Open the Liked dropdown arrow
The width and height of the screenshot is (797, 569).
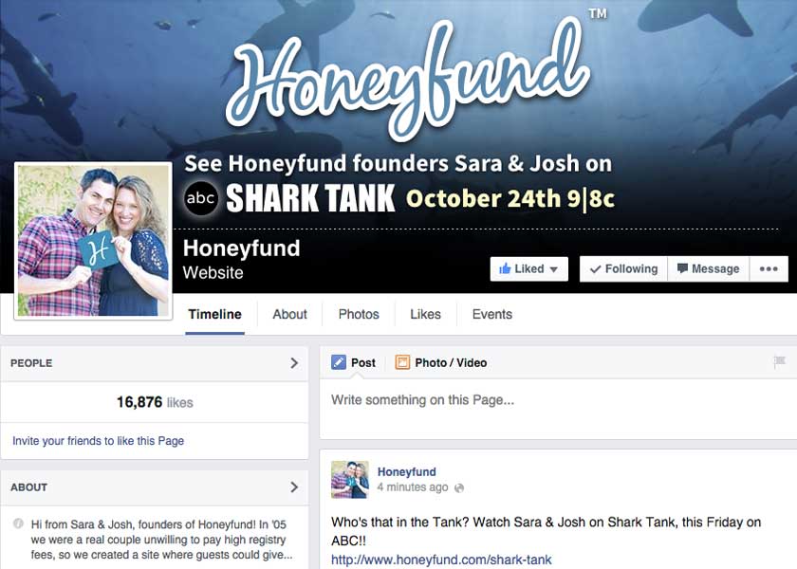click(x=553, y=269)
